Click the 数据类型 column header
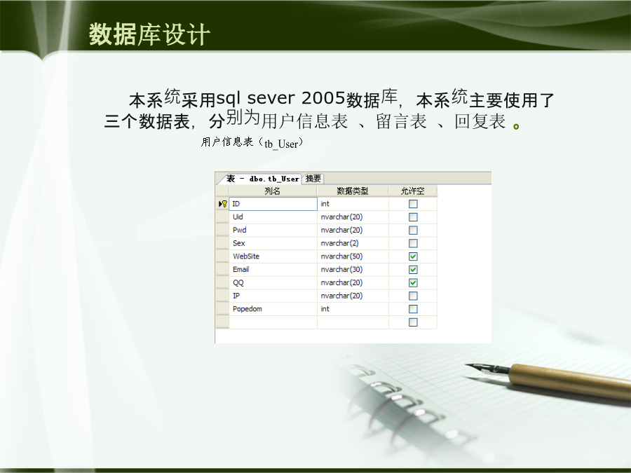This screenshot has width=631, height=473. (x=353, y=191)
